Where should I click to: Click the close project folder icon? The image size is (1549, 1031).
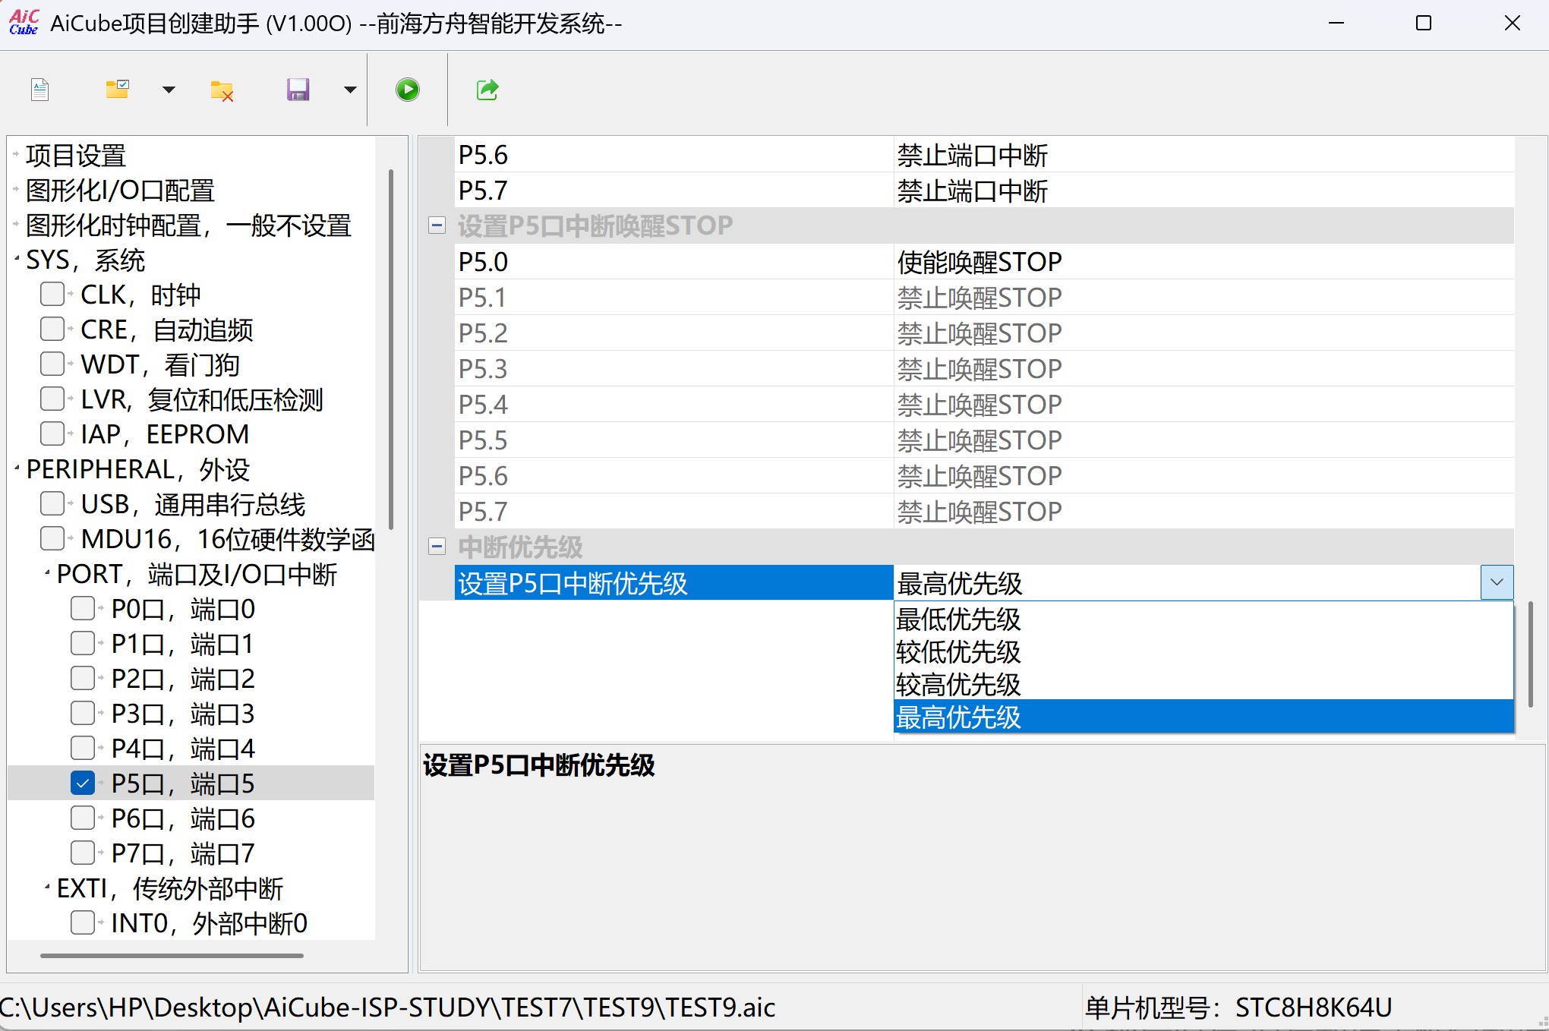(222, 91)
